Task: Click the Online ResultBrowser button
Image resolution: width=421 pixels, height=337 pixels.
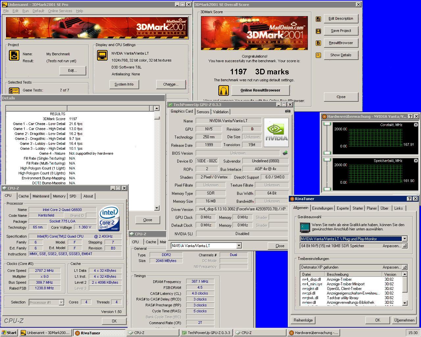Action: [260, 90]
